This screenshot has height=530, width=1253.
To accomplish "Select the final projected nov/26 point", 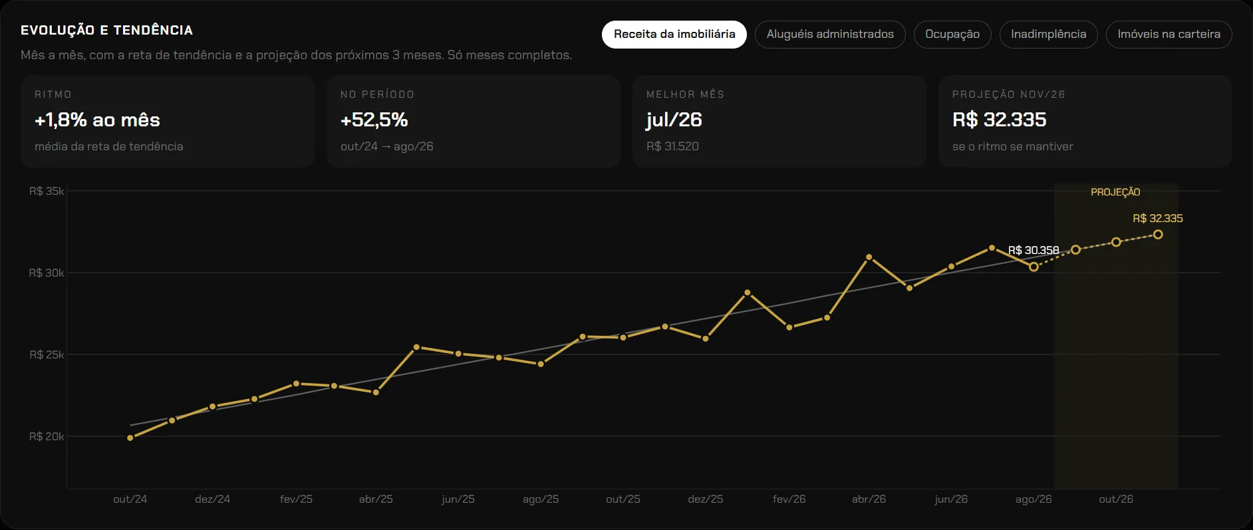I will pyautogui.click(x=1158, y=235).
